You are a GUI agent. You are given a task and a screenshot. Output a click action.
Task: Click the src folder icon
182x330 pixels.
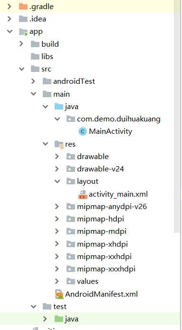point(35,69)
